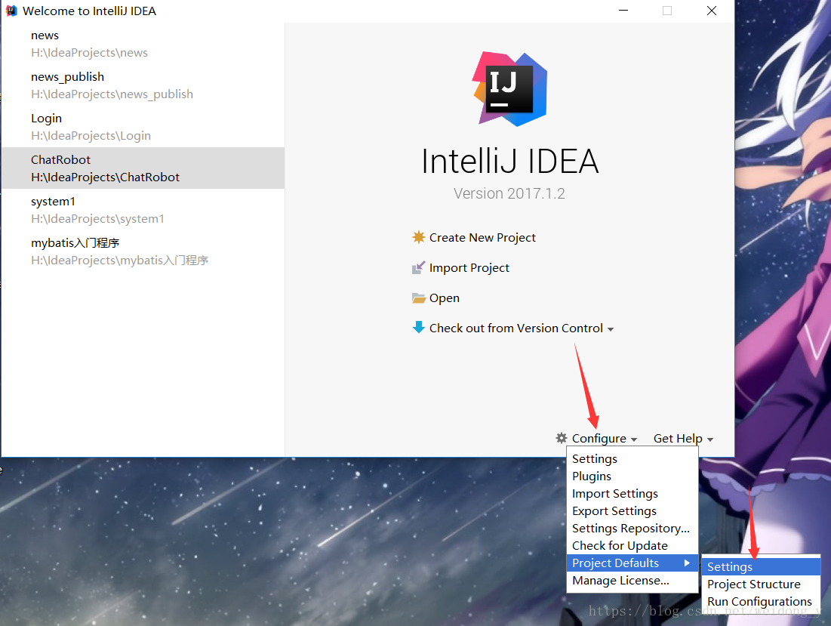Click the Import Project arrow icon
The image size is (831, 626).
419,267
